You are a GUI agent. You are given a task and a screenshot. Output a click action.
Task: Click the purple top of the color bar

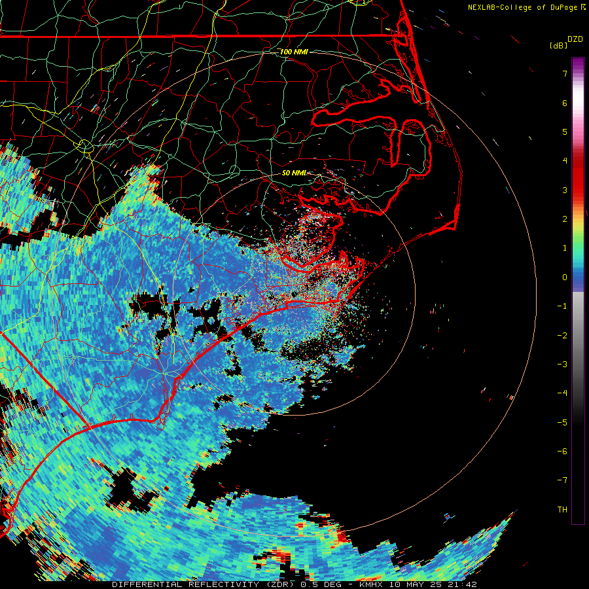[x=578, y=65]
